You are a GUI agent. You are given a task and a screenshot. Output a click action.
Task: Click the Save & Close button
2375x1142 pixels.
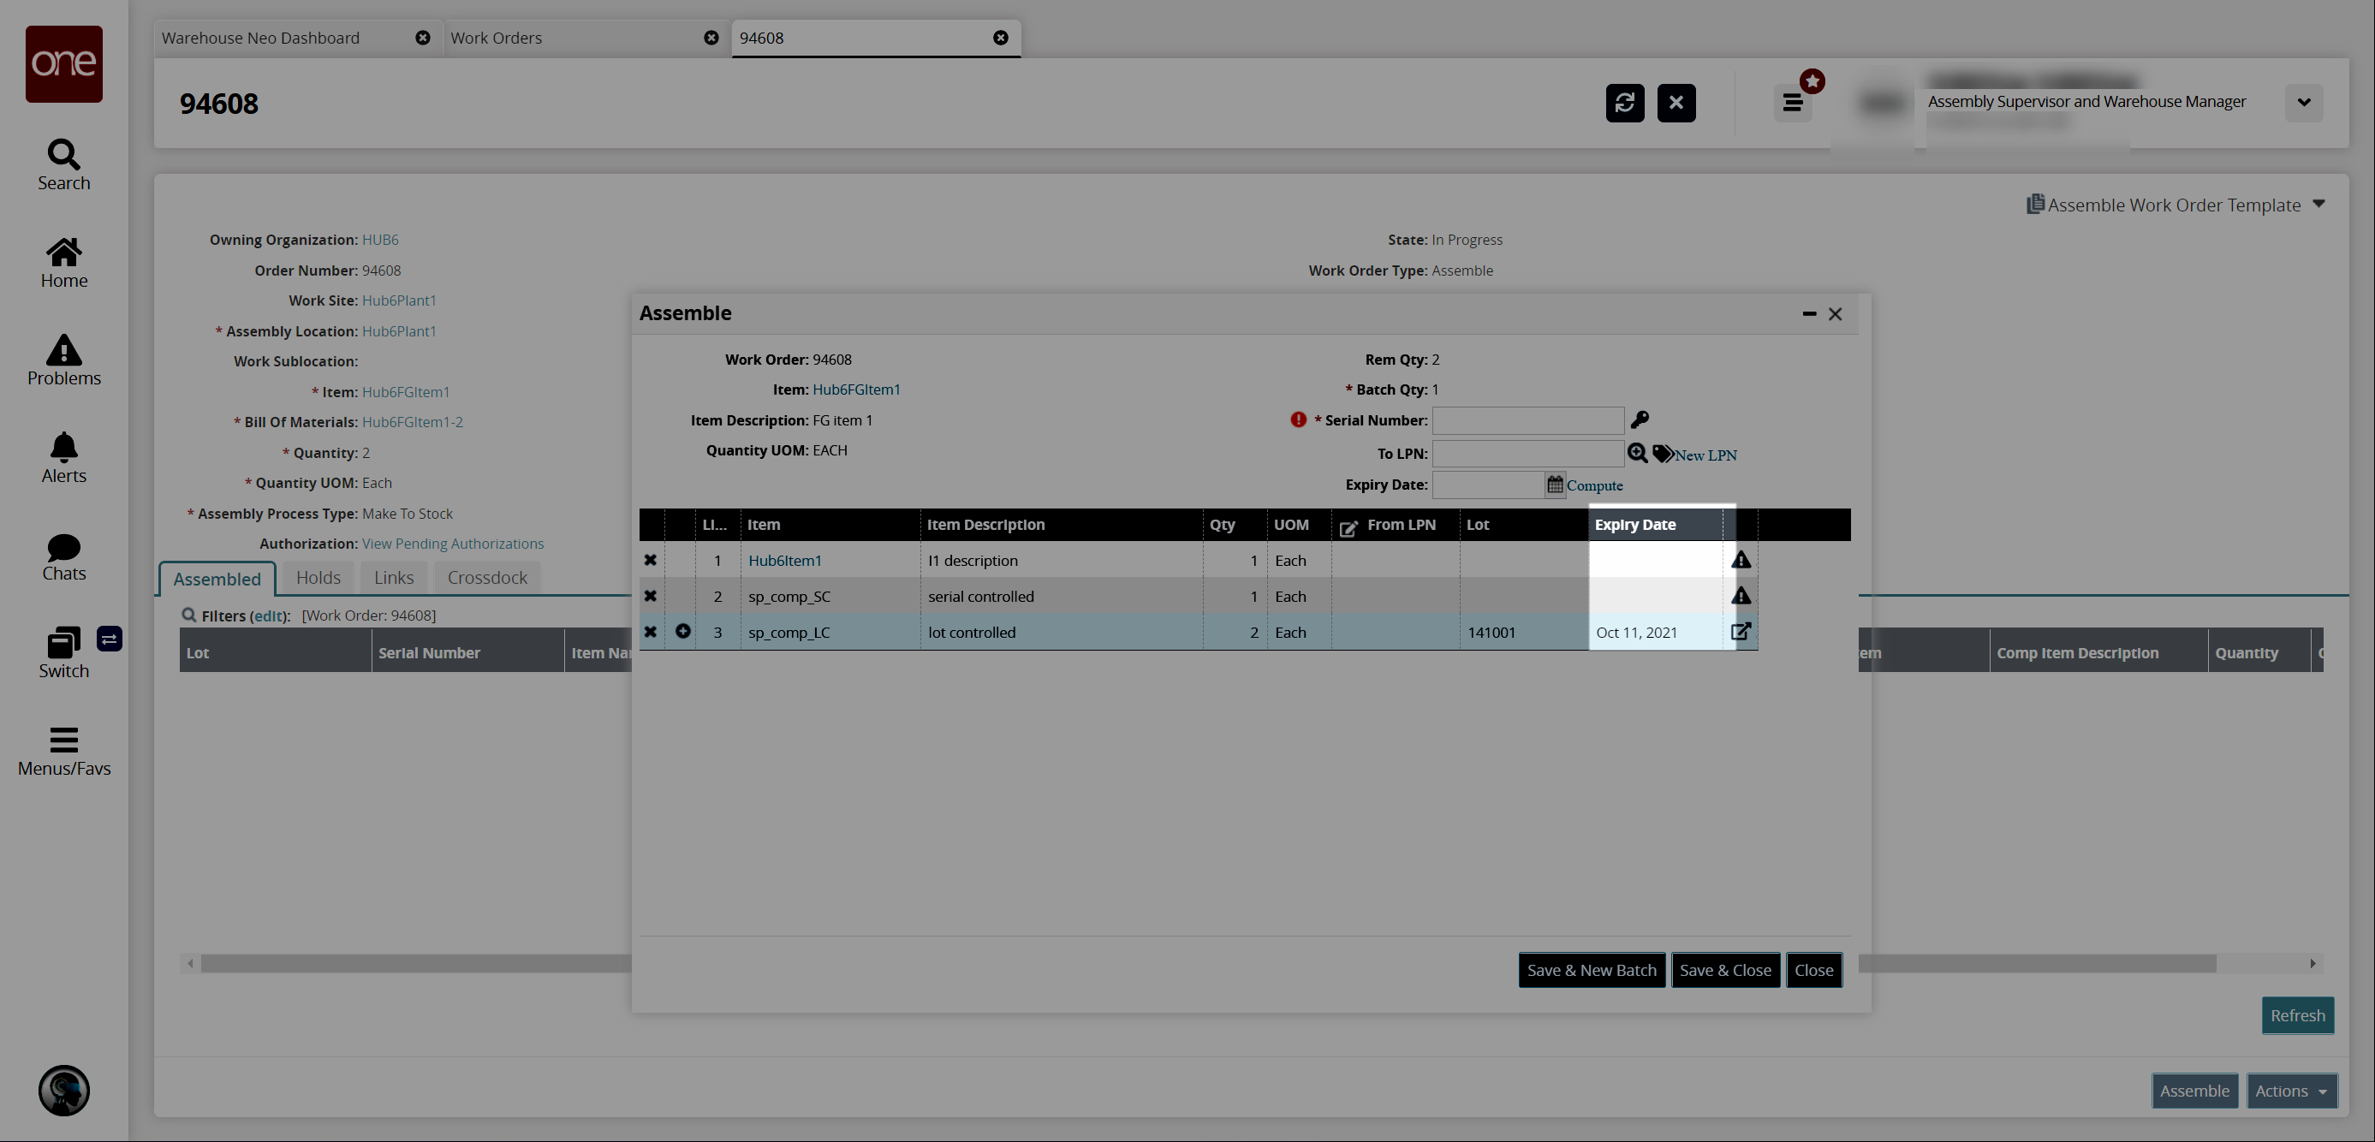[x=1724, y=970]
